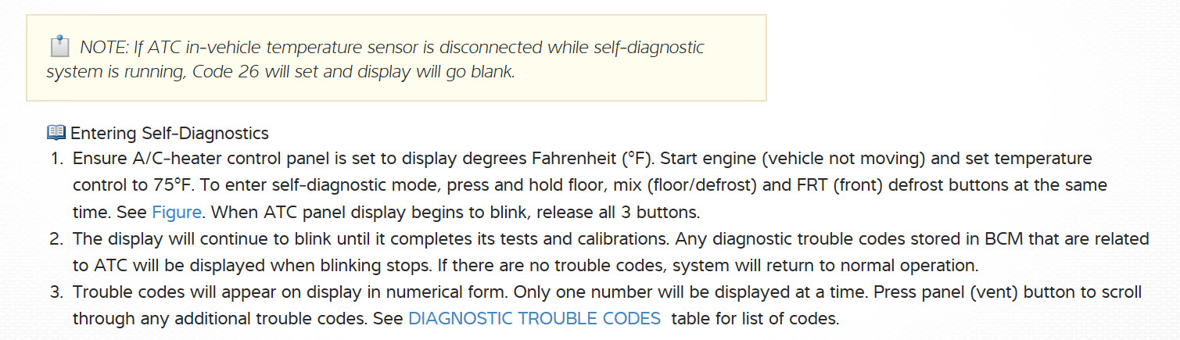Click the note clipboard icon
1180x340 pixels.
click(59, 48)
